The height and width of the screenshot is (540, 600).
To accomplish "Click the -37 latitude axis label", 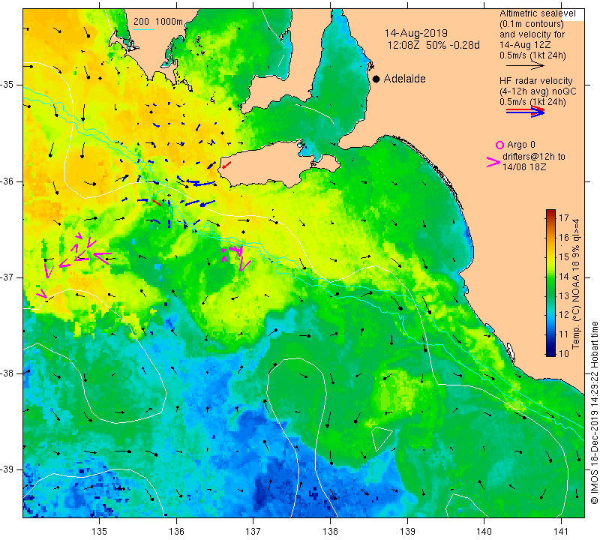I will [x=7, y=277].
